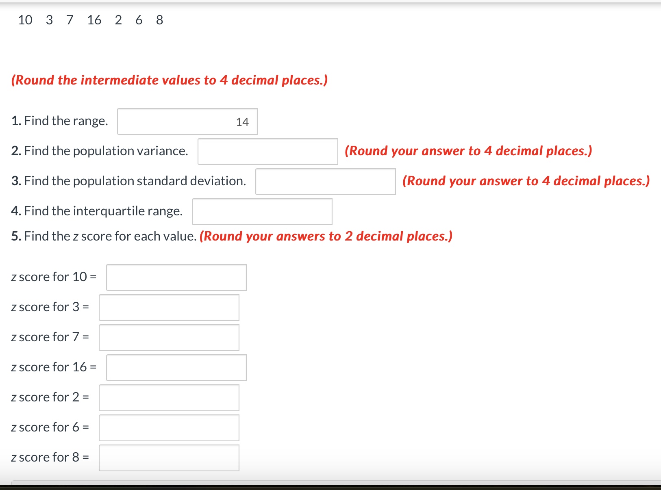The image size is (661, 490).
Task: Click the data value 10 in the list
Action: [x=25, y=20]
